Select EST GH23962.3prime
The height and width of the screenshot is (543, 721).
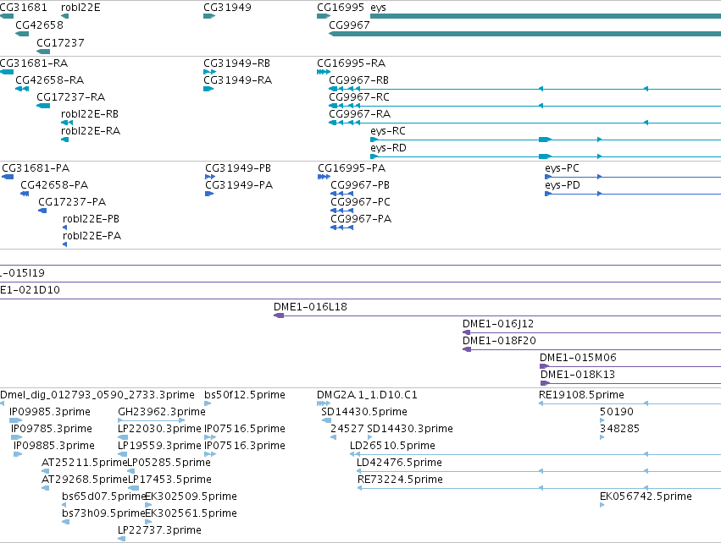pyautogui.click(x=161, y=412)
